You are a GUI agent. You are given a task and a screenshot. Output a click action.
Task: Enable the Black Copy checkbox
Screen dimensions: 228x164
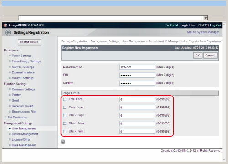65,115
